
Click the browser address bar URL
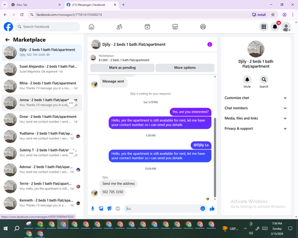pos(69,15)
